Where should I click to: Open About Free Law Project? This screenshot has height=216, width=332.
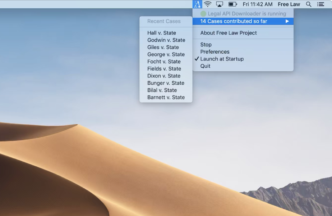point(243,33)
